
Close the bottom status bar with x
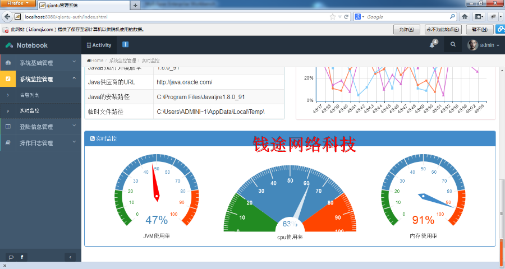[4, 266]
